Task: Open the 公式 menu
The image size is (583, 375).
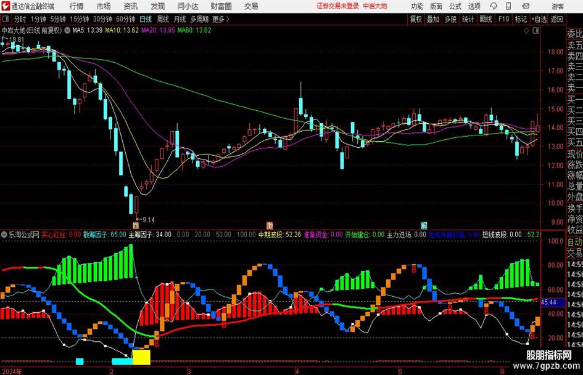Action: tap(455, 6)
